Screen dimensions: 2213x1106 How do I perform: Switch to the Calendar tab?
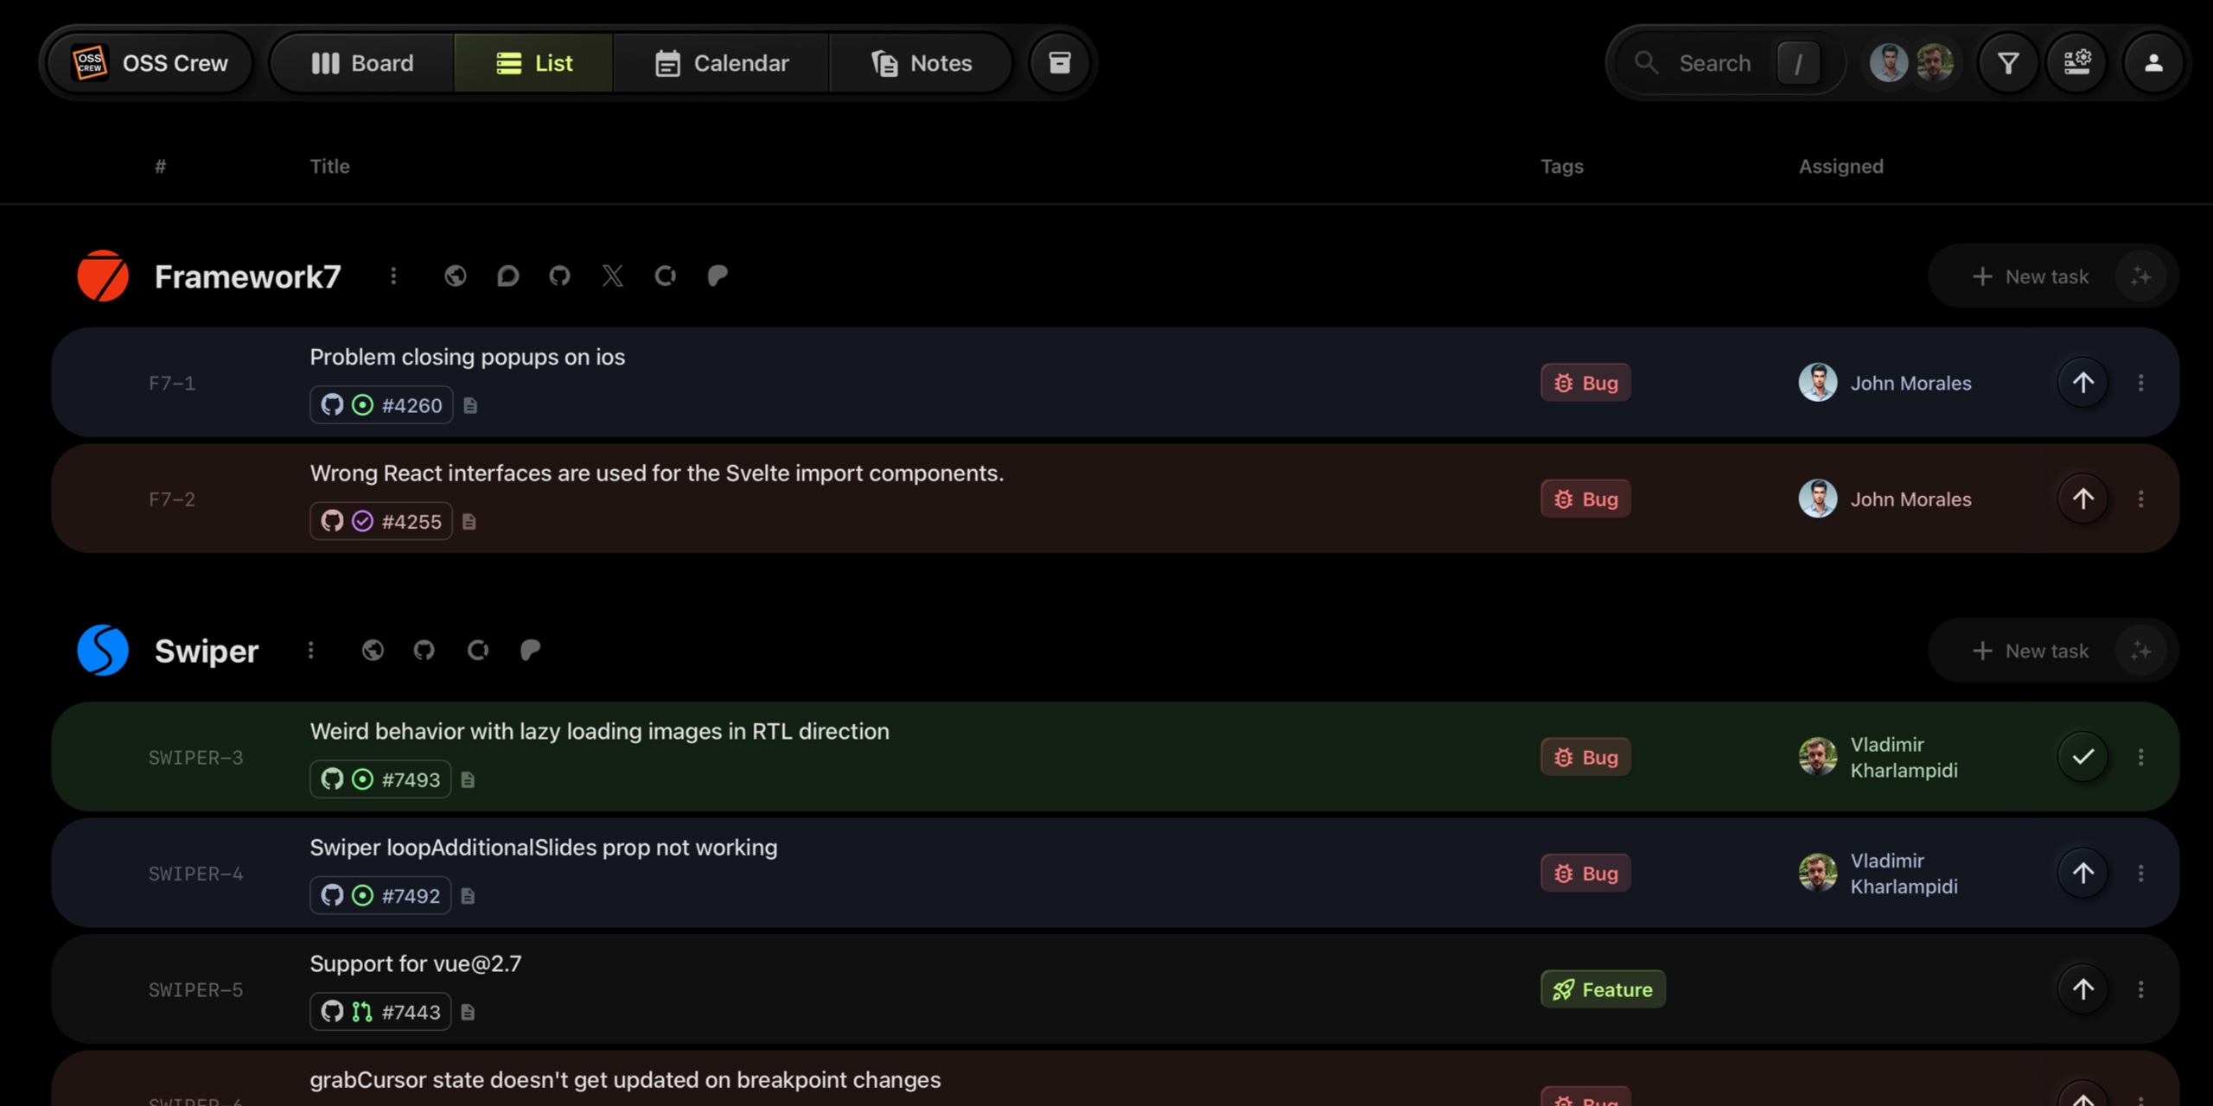722,63
